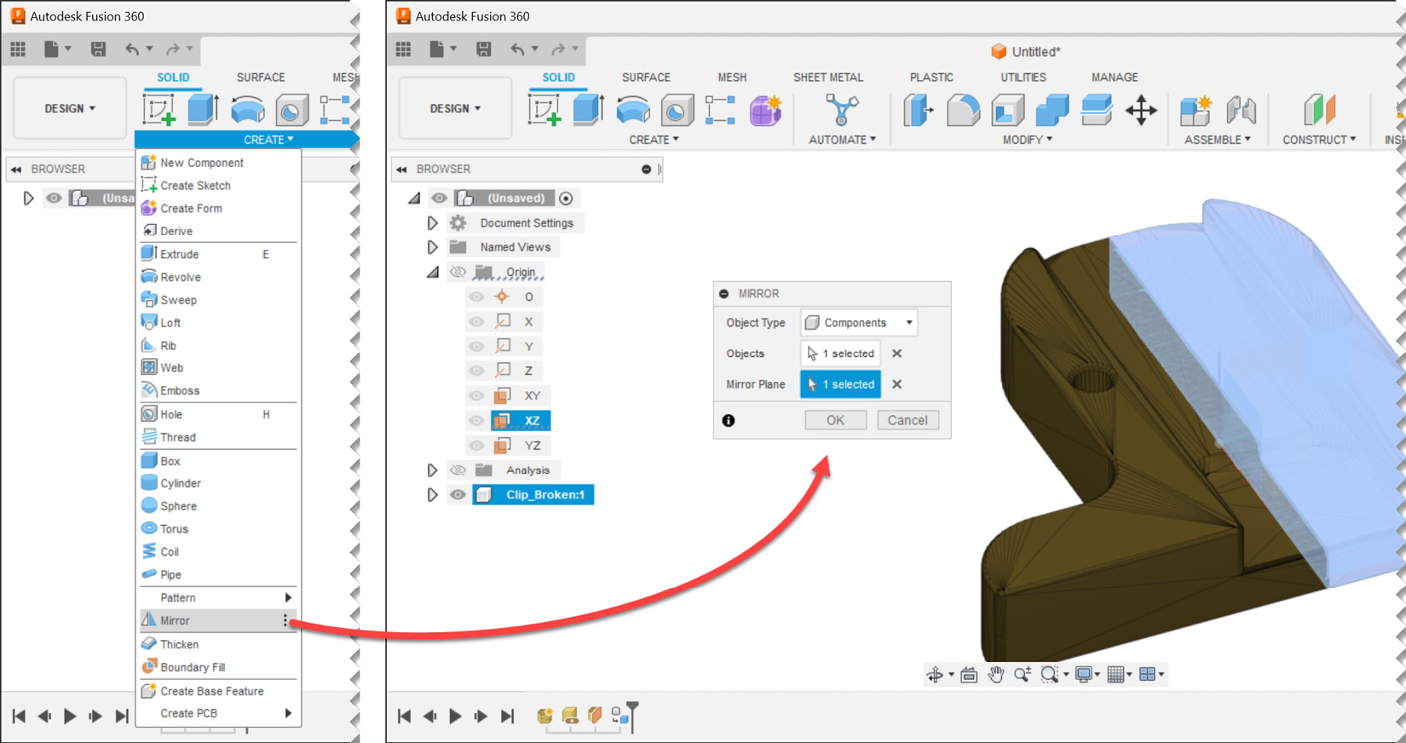Click the Offset Plane icon above Construct
Viewport: 1406px width, 743px height.
click(1319, 110)
